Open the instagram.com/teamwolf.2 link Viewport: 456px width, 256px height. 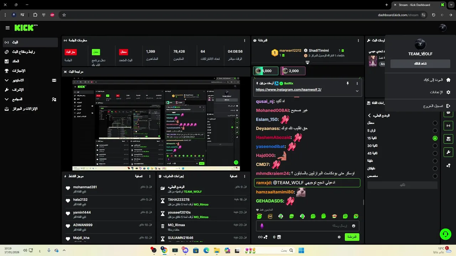point(289,90)
